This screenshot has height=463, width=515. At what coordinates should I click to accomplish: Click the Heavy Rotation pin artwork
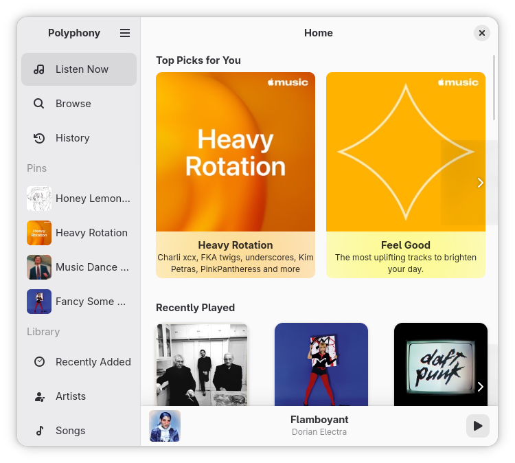pos(39,233)
